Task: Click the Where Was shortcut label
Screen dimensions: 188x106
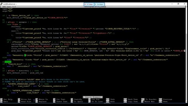Action: click(x=150, y=102)
